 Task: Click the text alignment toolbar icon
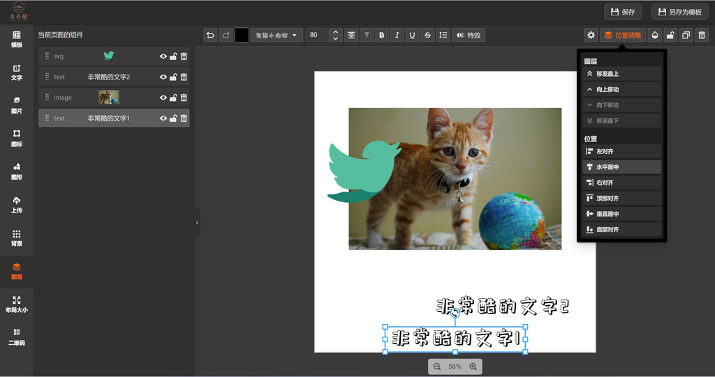pos(351,35)
